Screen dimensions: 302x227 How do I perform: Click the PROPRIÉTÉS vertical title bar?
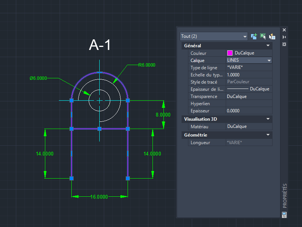pos(285,196)
